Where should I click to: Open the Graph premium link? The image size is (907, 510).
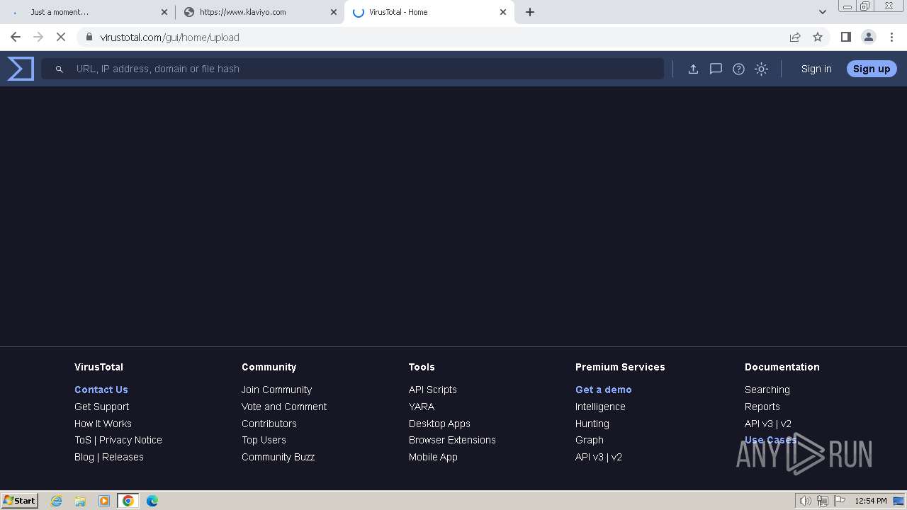tap(590, 440)
